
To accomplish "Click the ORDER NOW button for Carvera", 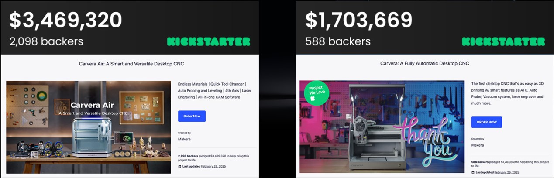I will tap(487, 122).
